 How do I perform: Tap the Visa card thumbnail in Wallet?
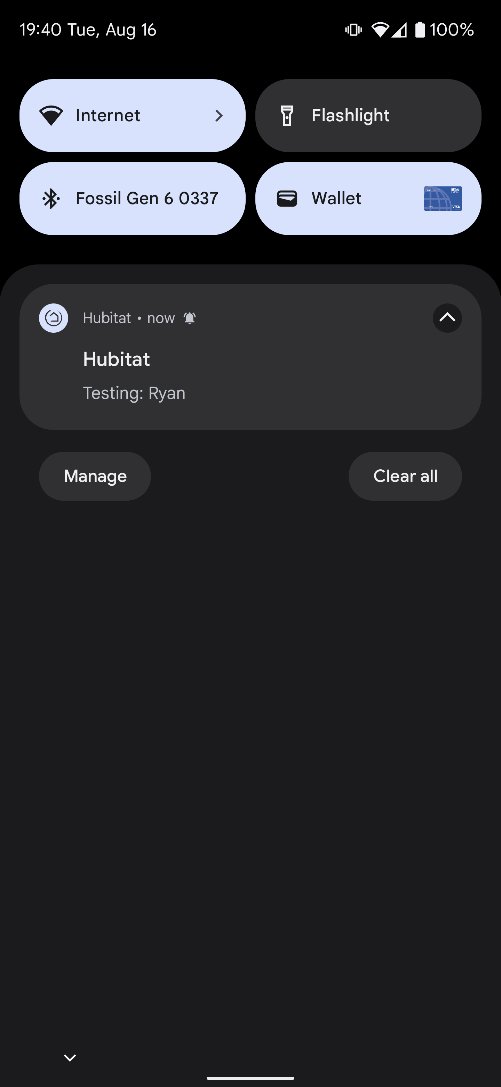tap(443, 198)
